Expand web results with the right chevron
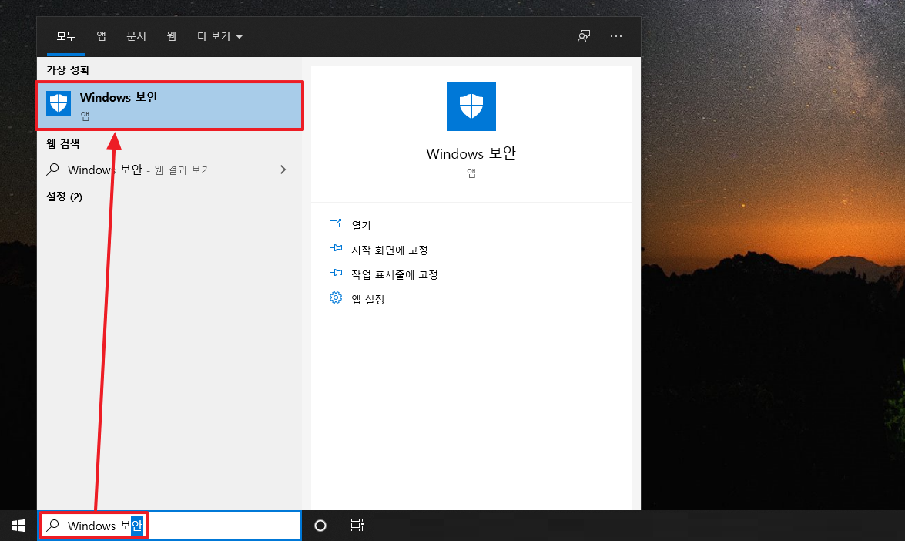This screenshot has height=541, width=905. tap(282, 170)
